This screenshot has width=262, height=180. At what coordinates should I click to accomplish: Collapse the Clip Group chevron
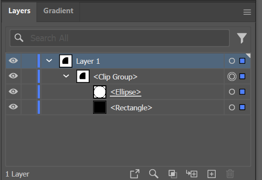click(66, 76)
